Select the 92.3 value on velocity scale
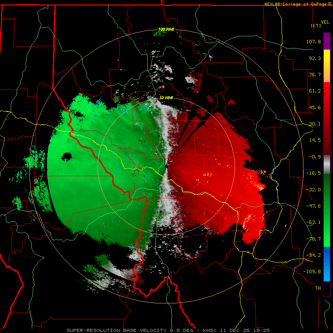 315,58
